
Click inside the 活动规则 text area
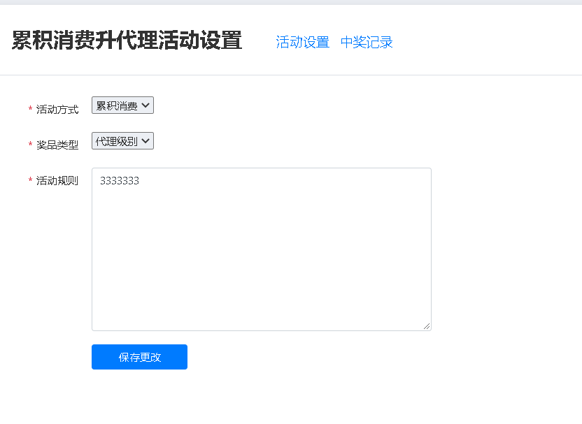(262, 249)
